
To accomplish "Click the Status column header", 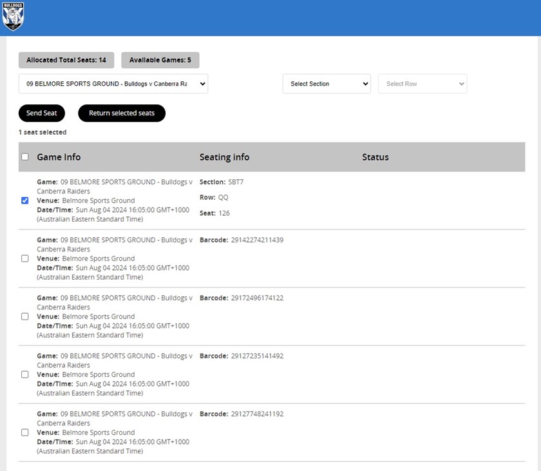I will [375, 157].
